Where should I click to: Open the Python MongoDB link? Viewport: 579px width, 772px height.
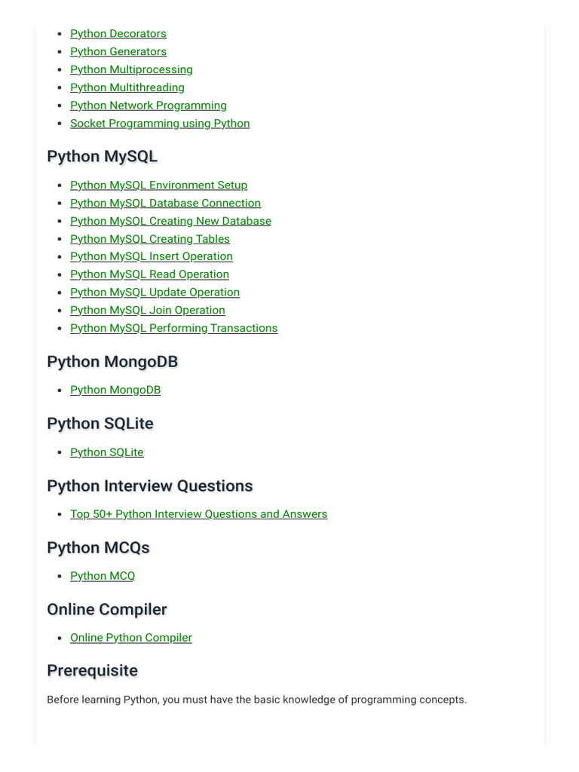point(115,390)
